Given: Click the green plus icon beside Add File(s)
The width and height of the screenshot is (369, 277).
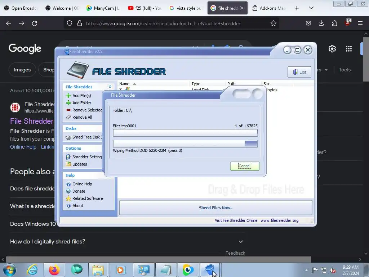Looking at the screenshot, I should pyautogui.click(x=68, y=95).
